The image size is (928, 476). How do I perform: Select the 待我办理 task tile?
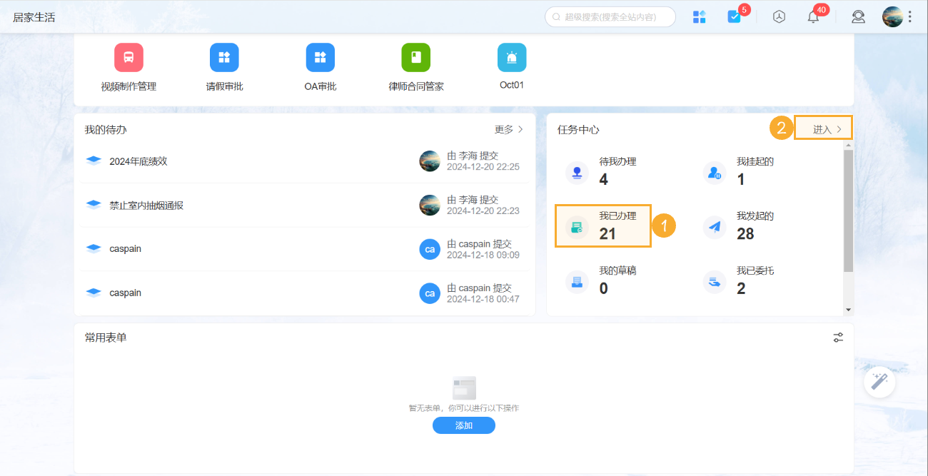pyautogui.click(x=603, y=171)
